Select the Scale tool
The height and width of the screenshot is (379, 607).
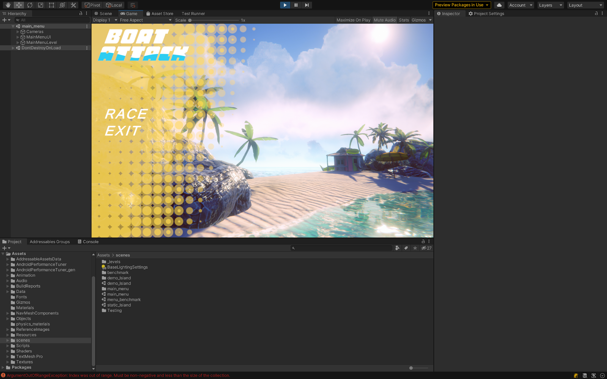point(41,5)
